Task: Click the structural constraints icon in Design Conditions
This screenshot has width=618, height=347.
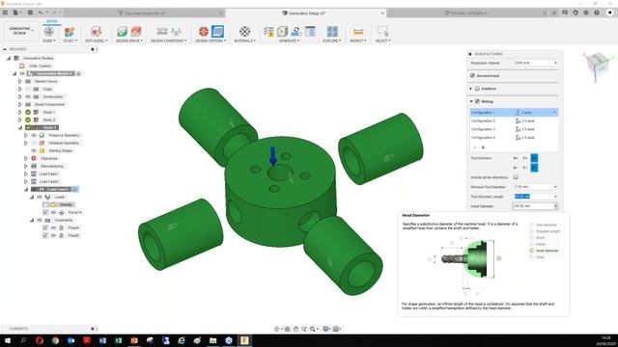Action: [161, 32]
